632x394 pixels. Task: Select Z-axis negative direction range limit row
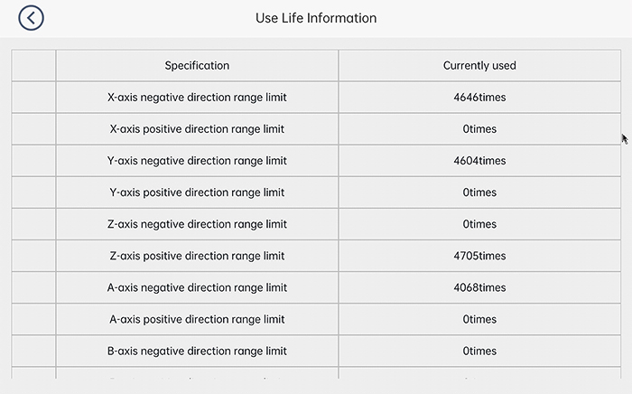197,224
